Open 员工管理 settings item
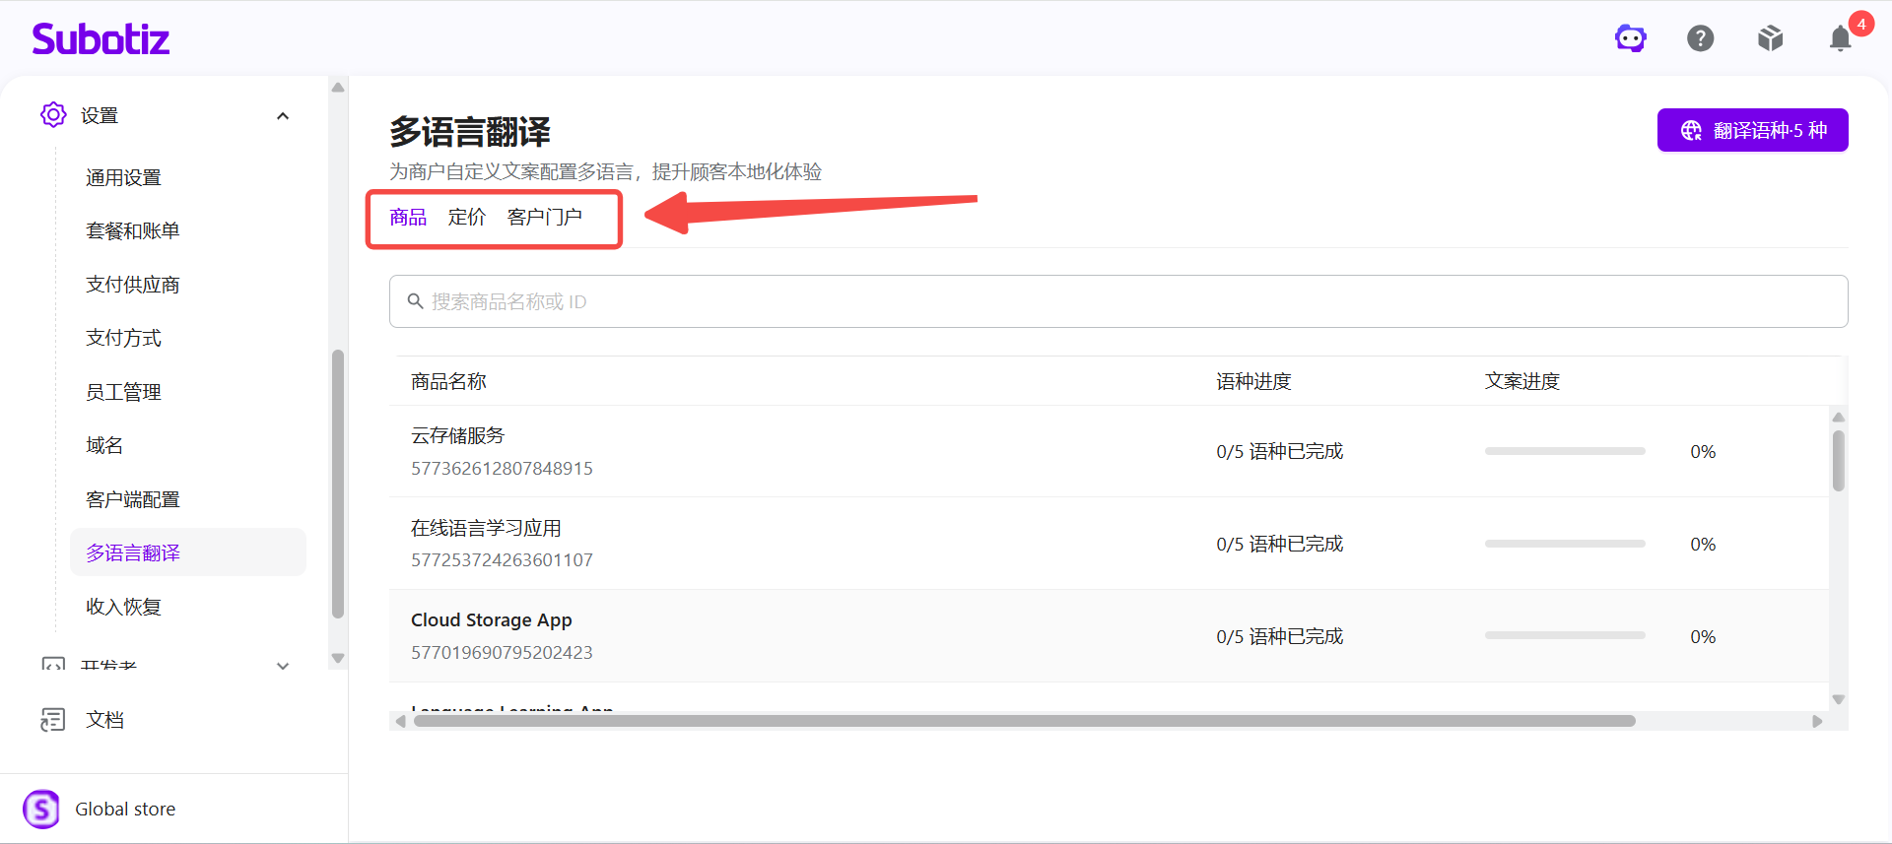Viewport: 1892px width, 844px height. point(123,392)
